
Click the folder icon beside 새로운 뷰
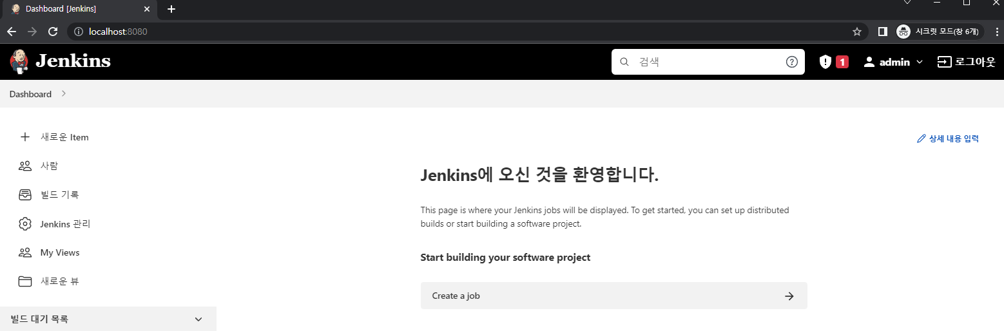point(25,281)
